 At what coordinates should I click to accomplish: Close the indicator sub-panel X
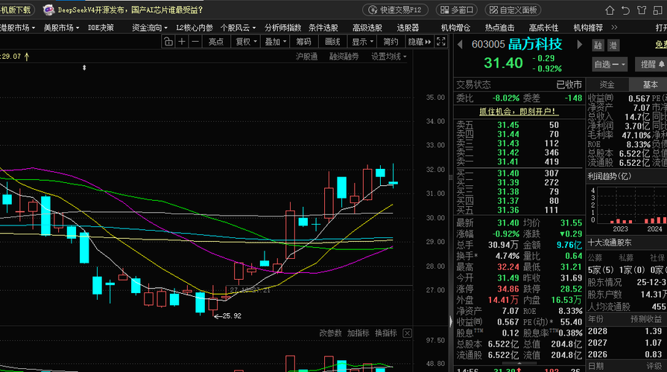click(407, 333)
